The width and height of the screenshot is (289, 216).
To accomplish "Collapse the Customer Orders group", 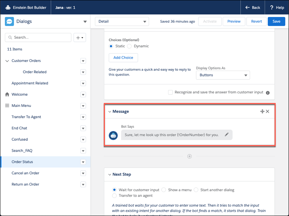I will (x=7, y=60).
